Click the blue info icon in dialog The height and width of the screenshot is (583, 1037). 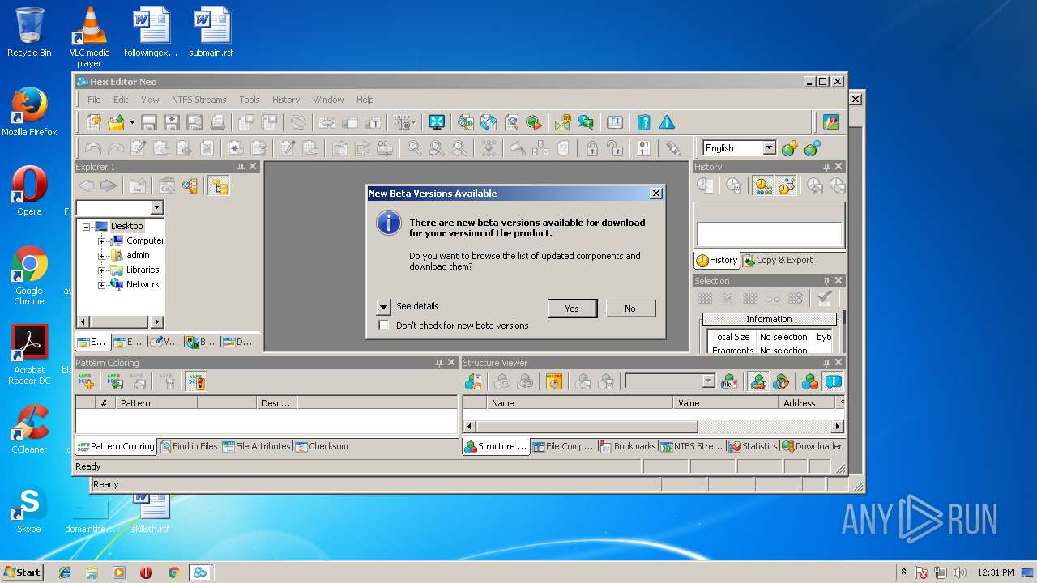click(389, 223)
